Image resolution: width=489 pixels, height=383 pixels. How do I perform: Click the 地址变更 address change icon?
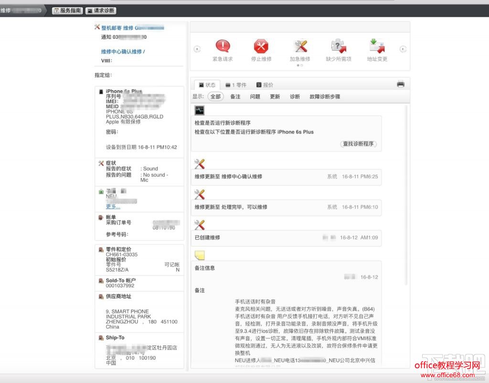[x=377, y=46]
